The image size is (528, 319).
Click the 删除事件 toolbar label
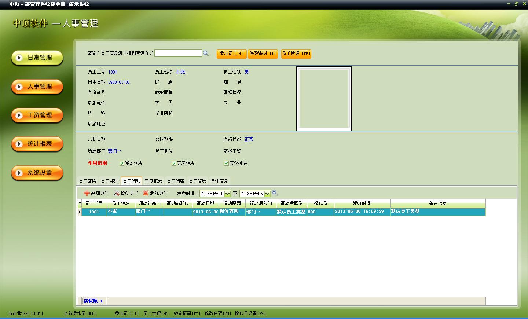(x=159, y=193)
